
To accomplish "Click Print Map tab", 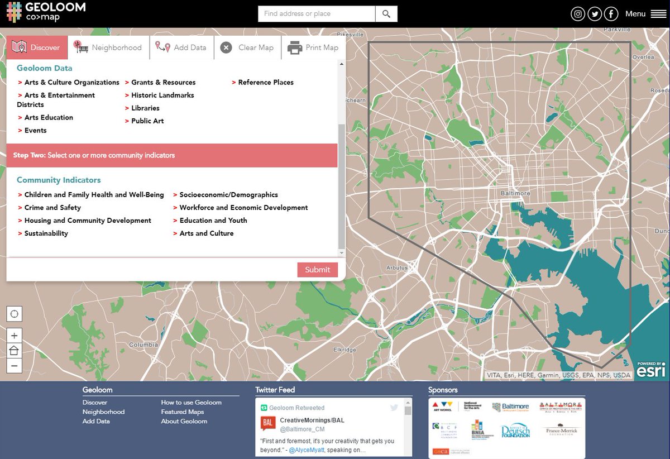I will pyautogui.click(x=313, y=47).
